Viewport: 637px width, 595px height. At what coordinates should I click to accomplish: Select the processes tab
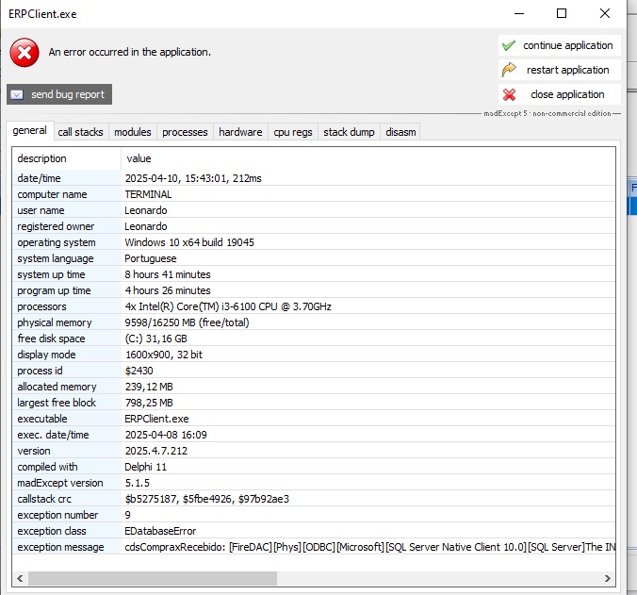click(185, 132)
